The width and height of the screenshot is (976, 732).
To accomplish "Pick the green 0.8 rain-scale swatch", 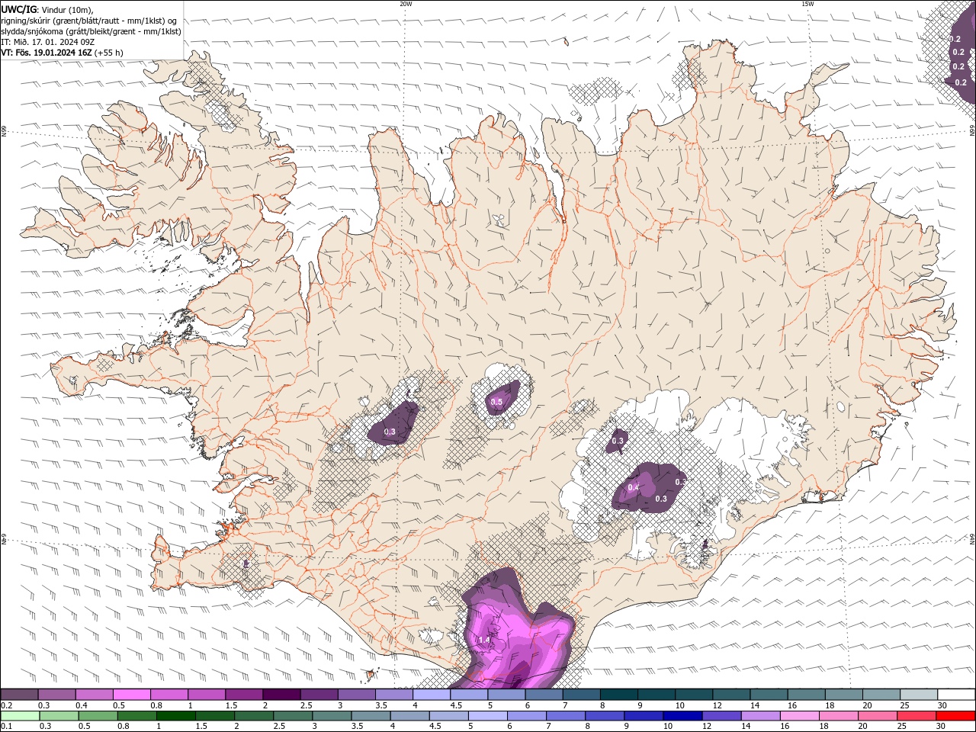I will point(137,716).
